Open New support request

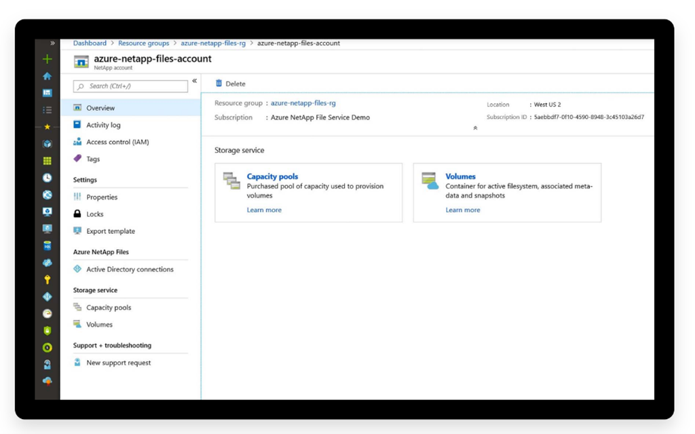117,362
